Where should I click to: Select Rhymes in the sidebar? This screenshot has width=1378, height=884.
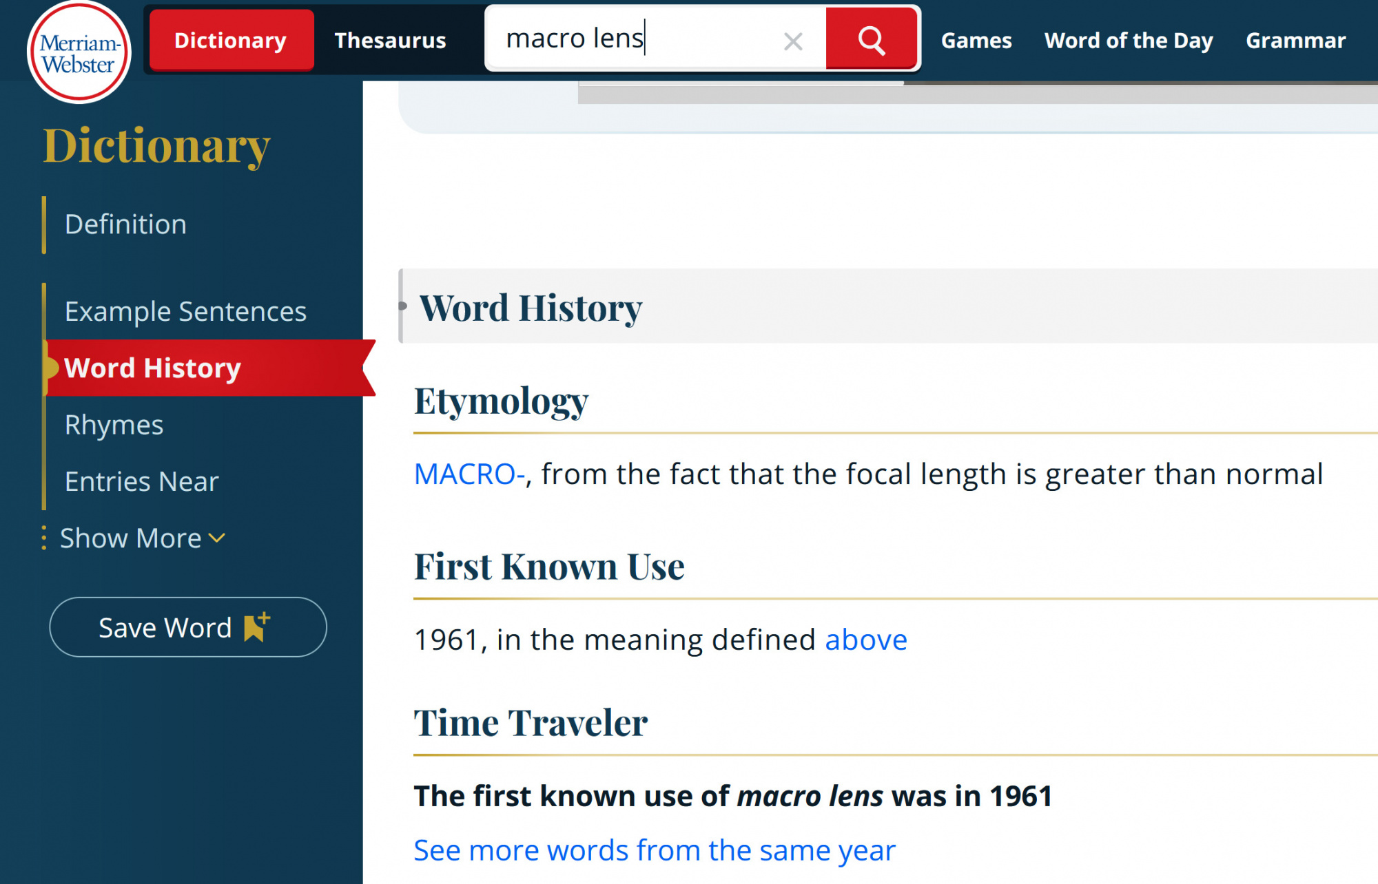(x=114, y=425)
